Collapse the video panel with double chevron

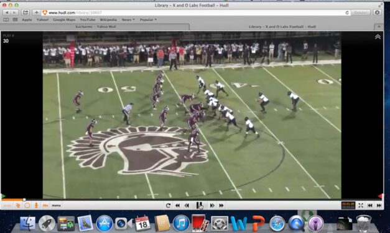[x=378, y=37]
